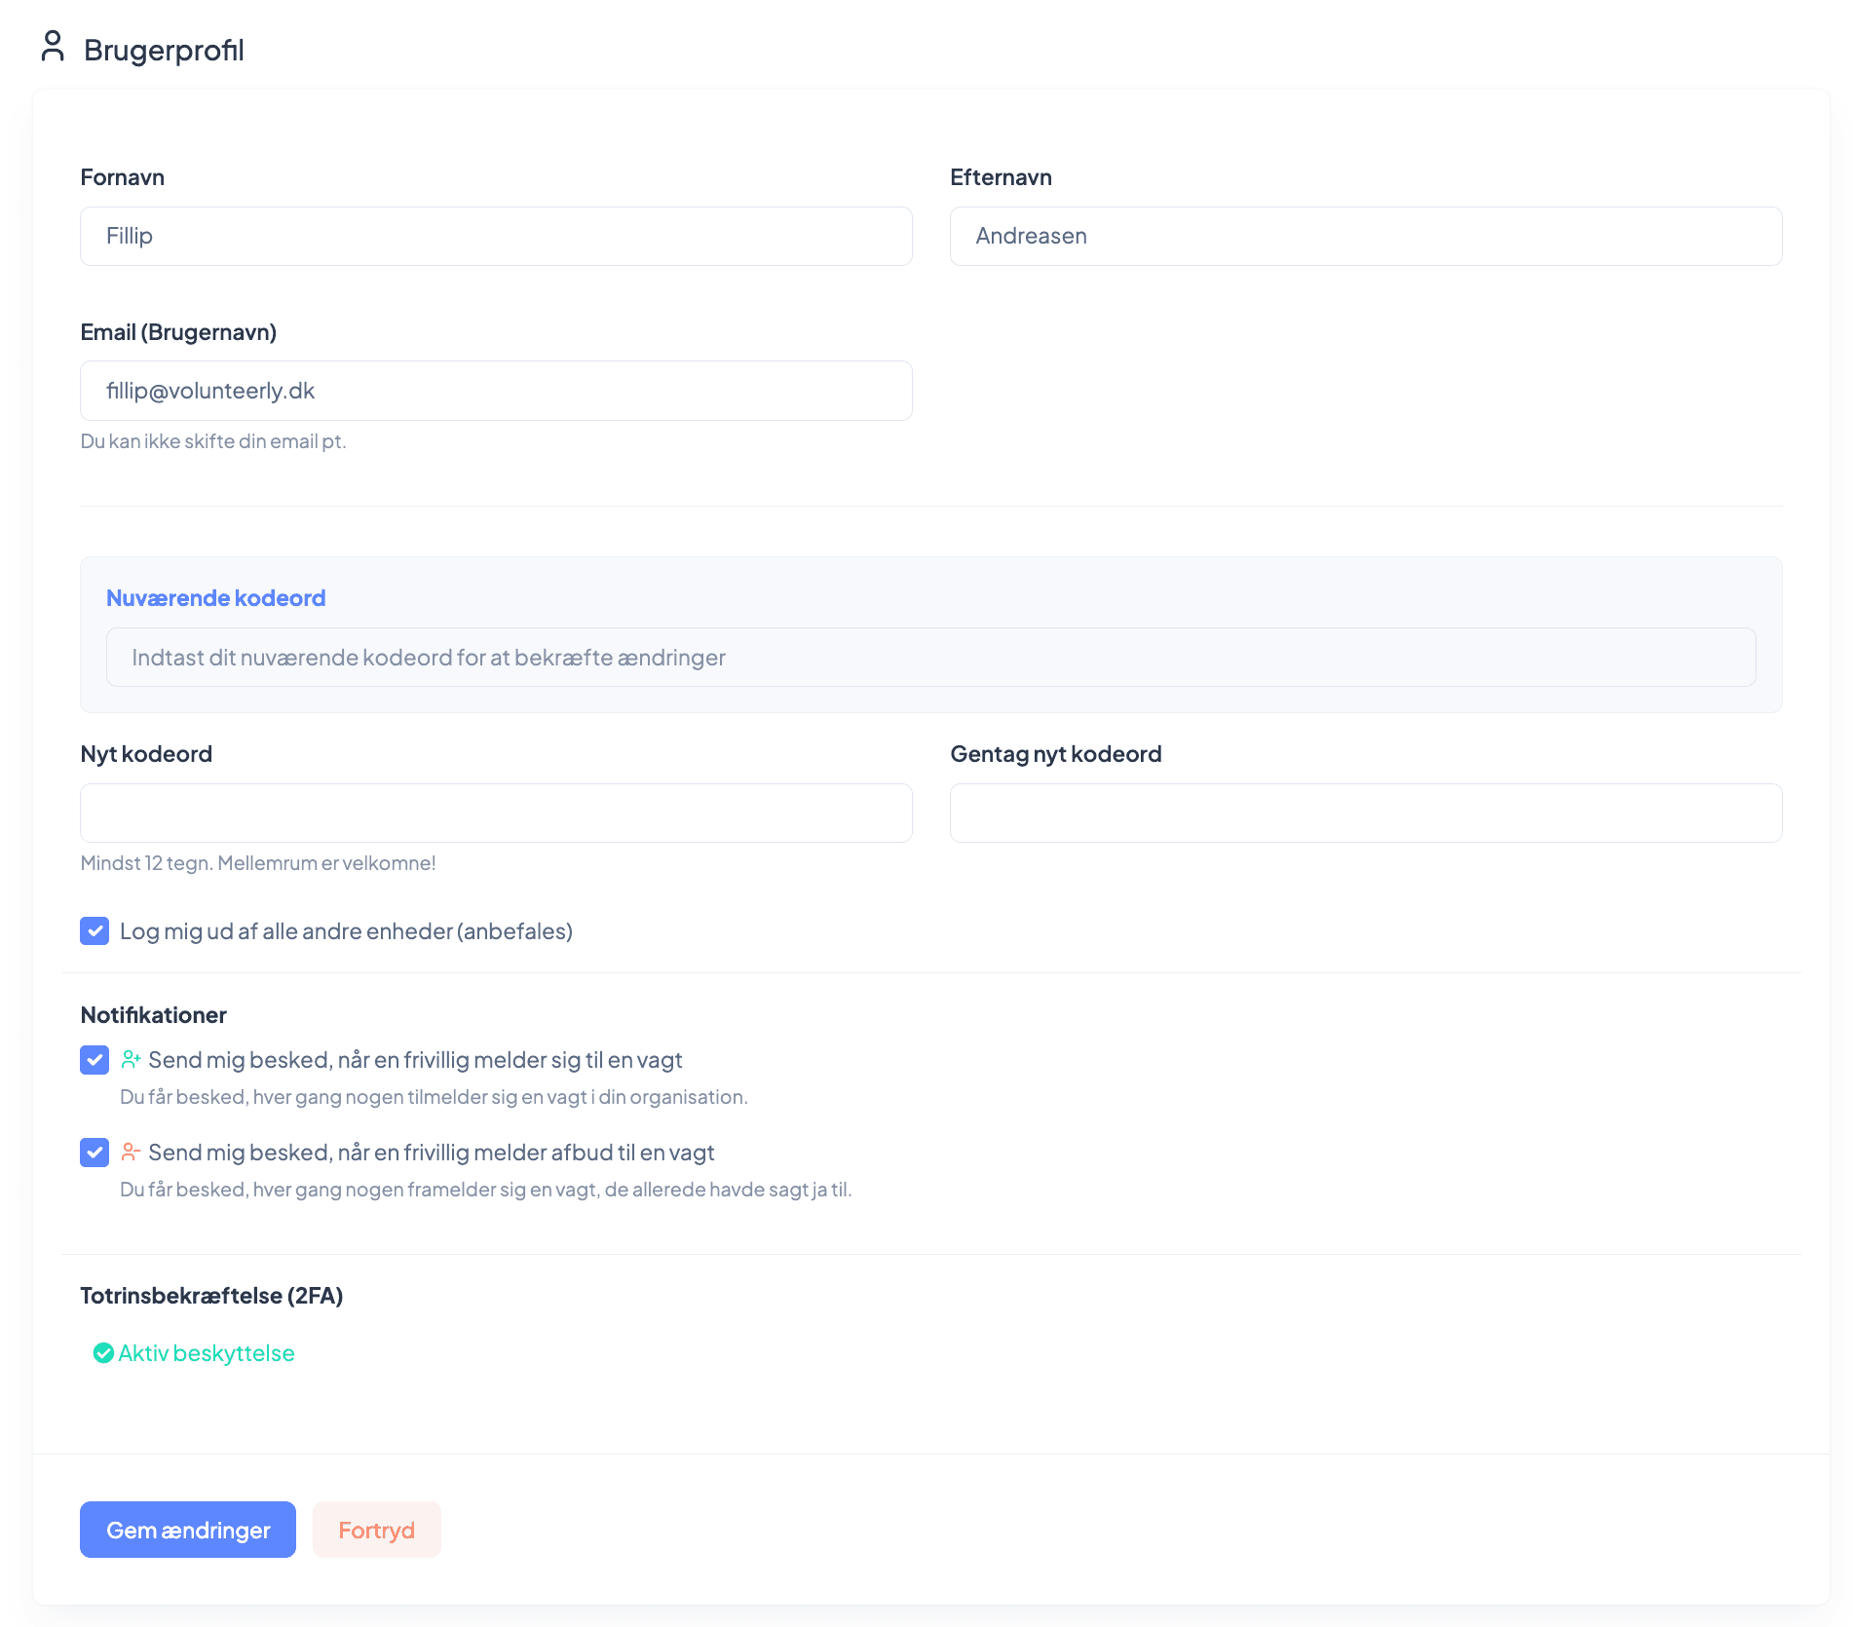Click the email field fillip@volunteerly.dk
This screenshot has height=1627, width=1853.
click(x=496, y=391)
